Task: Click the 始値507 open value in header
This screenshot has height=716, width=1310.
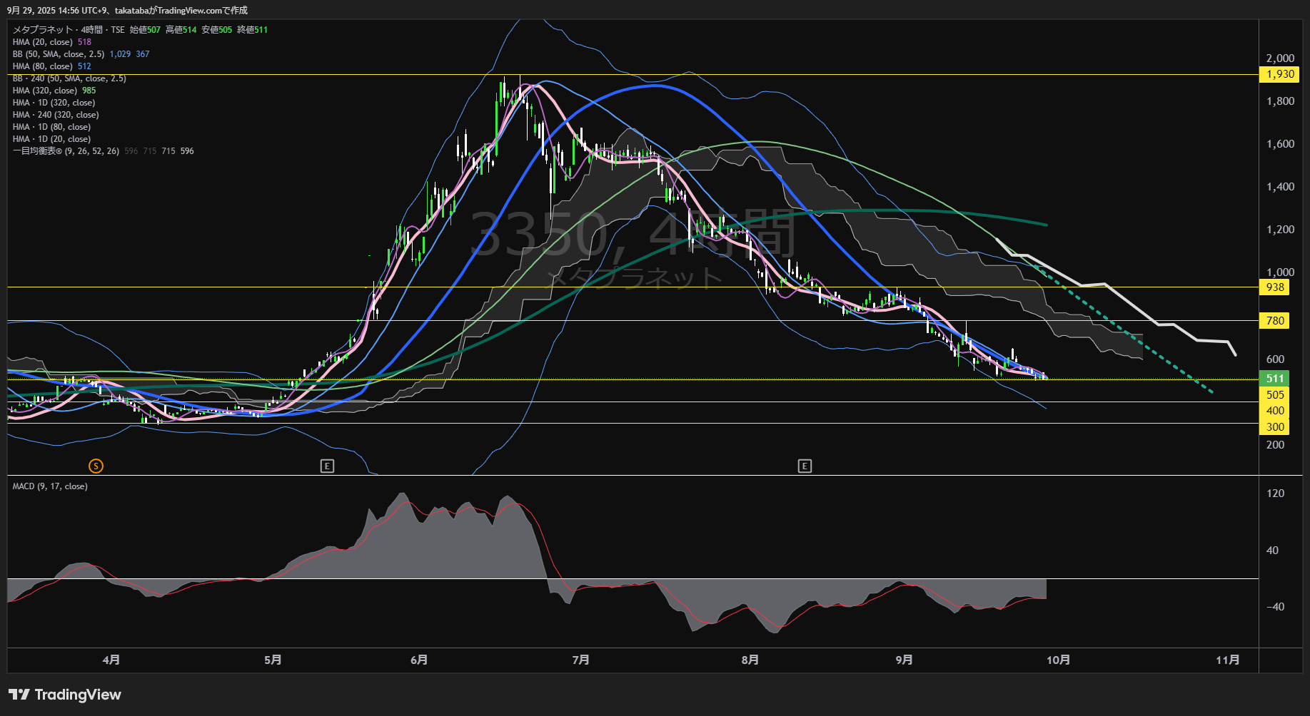Action: pos(146,30)
